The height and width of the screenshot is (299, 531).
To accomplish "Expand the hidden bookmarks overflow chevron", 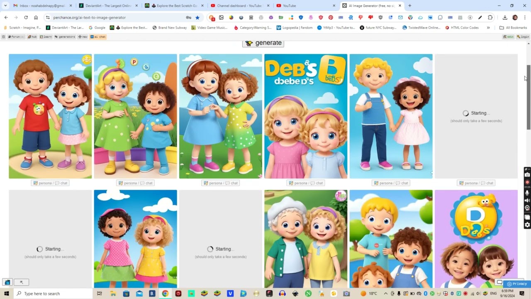I will point(488,28).
